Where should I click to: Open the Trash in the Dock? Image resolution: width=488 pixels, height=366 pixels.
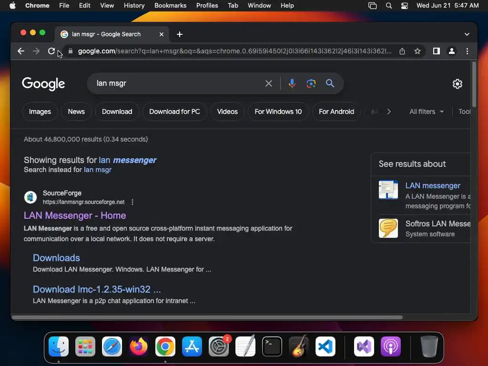[429, 346]
